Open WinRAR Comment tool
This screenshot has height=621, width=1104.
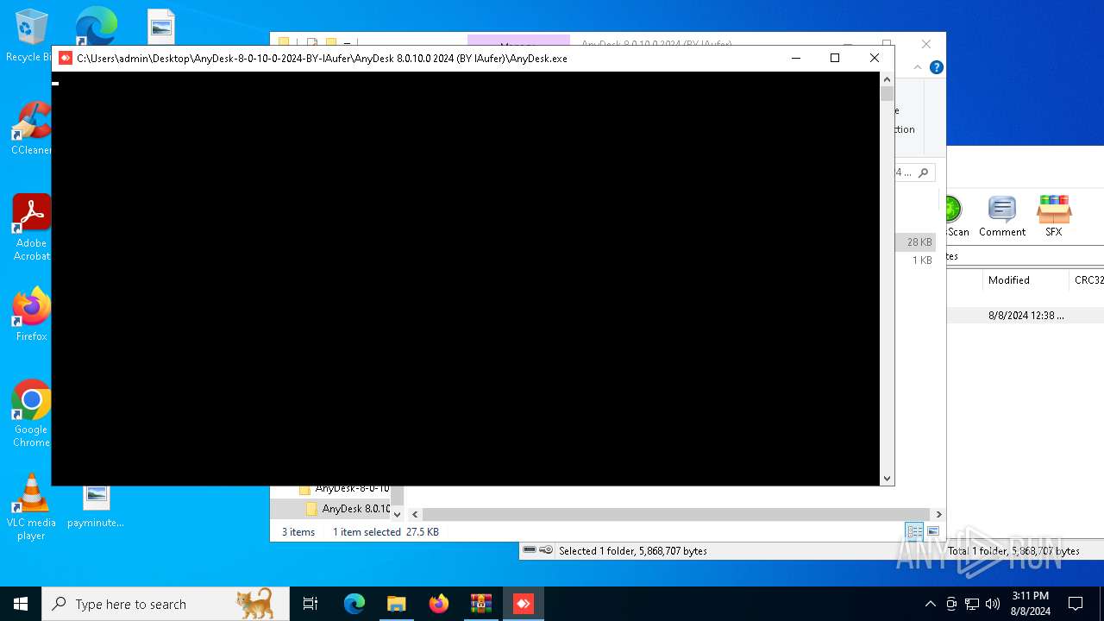point(1002,216)
